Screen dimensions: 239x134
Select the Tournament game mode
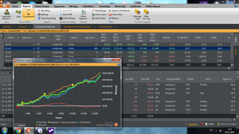[x=28, y=14]
